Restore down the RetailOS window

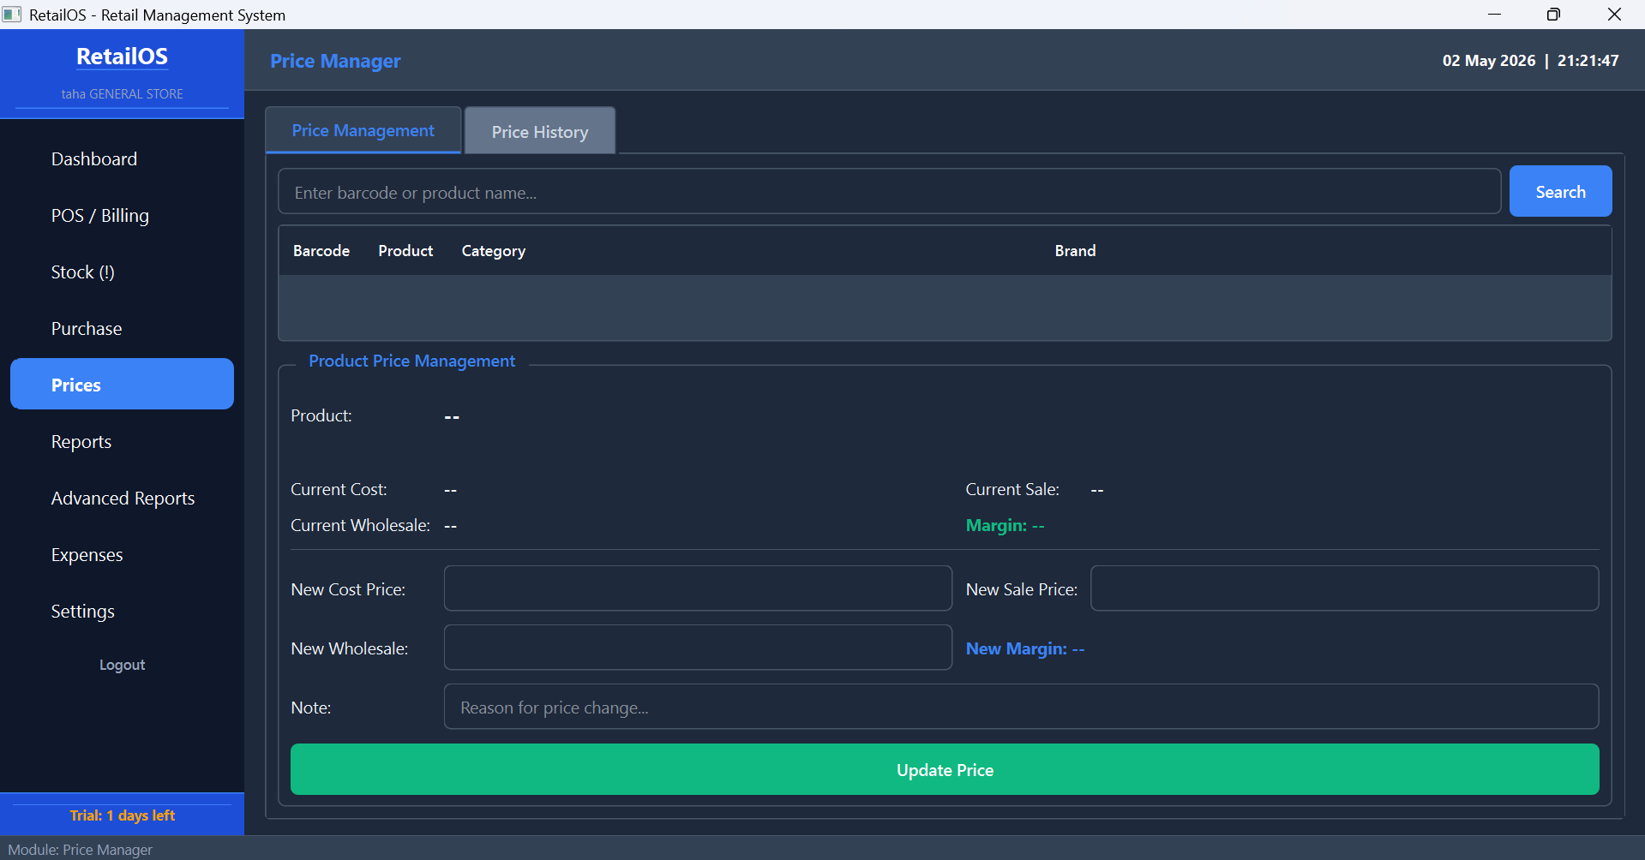point(1553,15)
